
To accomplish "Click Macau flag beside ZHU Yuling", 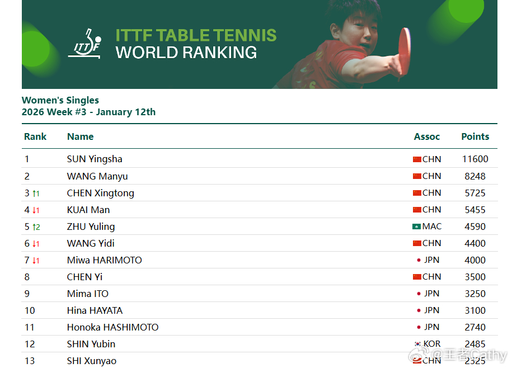I will coord(417,227).
